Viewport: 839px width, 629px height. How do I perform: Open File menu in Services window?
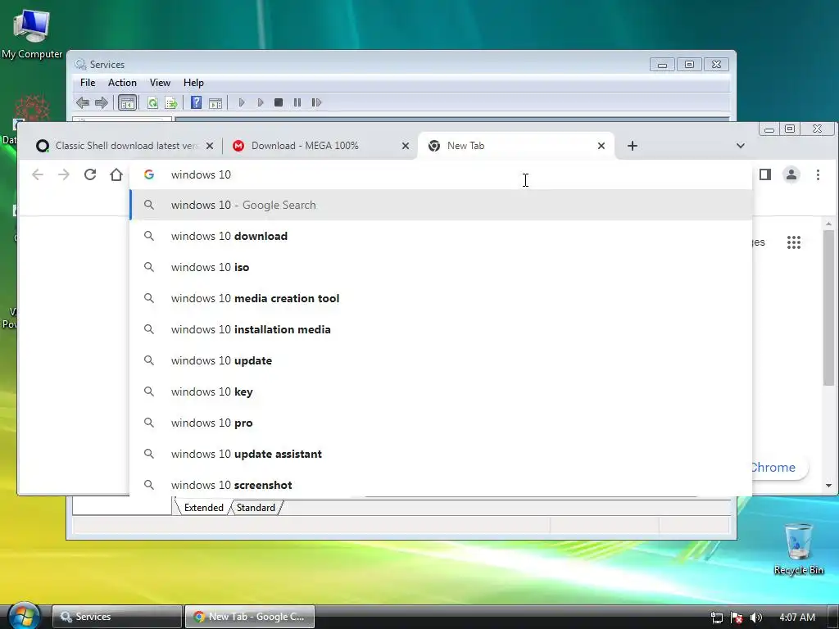click(87, 83)
